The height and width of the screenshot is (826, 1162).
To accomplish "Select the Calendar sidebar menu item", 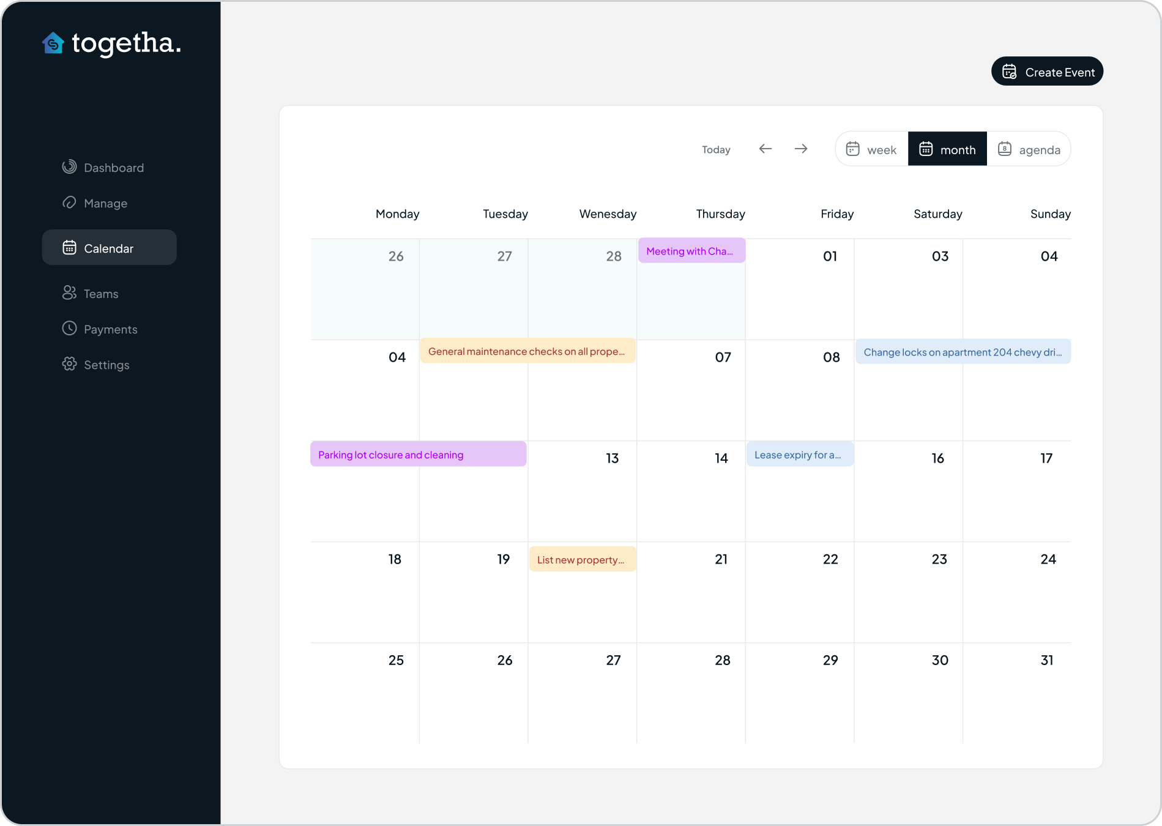I will click(109, 248).
